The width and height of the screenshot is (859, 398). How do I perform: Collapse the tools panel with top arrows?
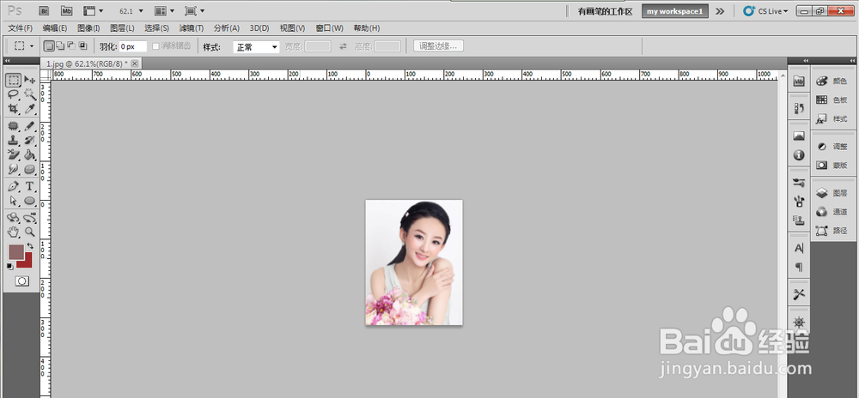coord(7,61)
